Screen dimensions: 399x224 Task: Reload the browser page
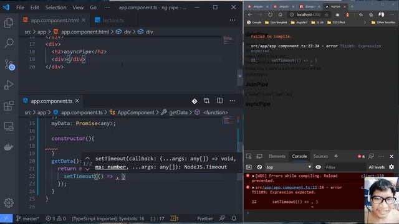pyautogui.click(x=270, y=15)
